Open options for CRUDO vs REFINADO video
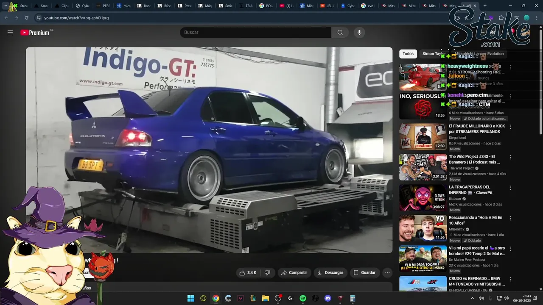This screenshot has width=543, height=305. pyautogui.click(x=511, y=279)
